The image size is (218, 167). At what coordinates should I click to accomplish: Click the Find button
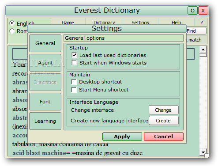coord(196,31)
